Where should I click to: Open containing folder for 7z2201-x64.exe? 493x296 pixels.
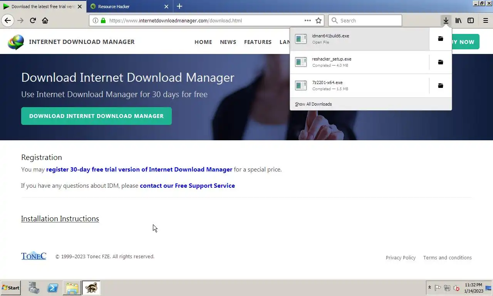coord(441,86)
